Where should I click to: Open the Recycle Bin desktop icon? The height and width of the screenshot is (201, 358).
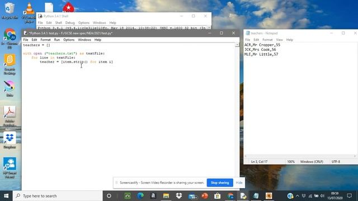pyautogui.click(x=10, y=10)
